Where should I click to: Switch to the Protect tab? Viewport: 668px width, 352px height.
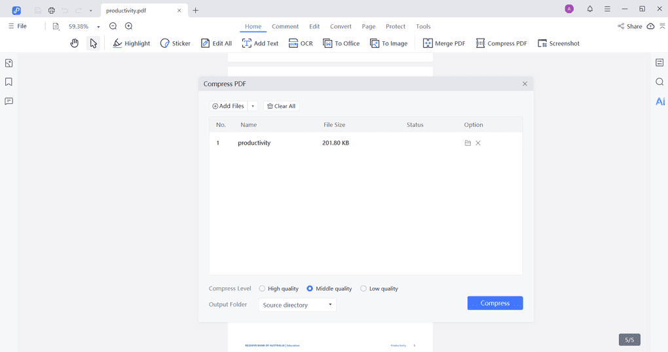tap(396, 26)
